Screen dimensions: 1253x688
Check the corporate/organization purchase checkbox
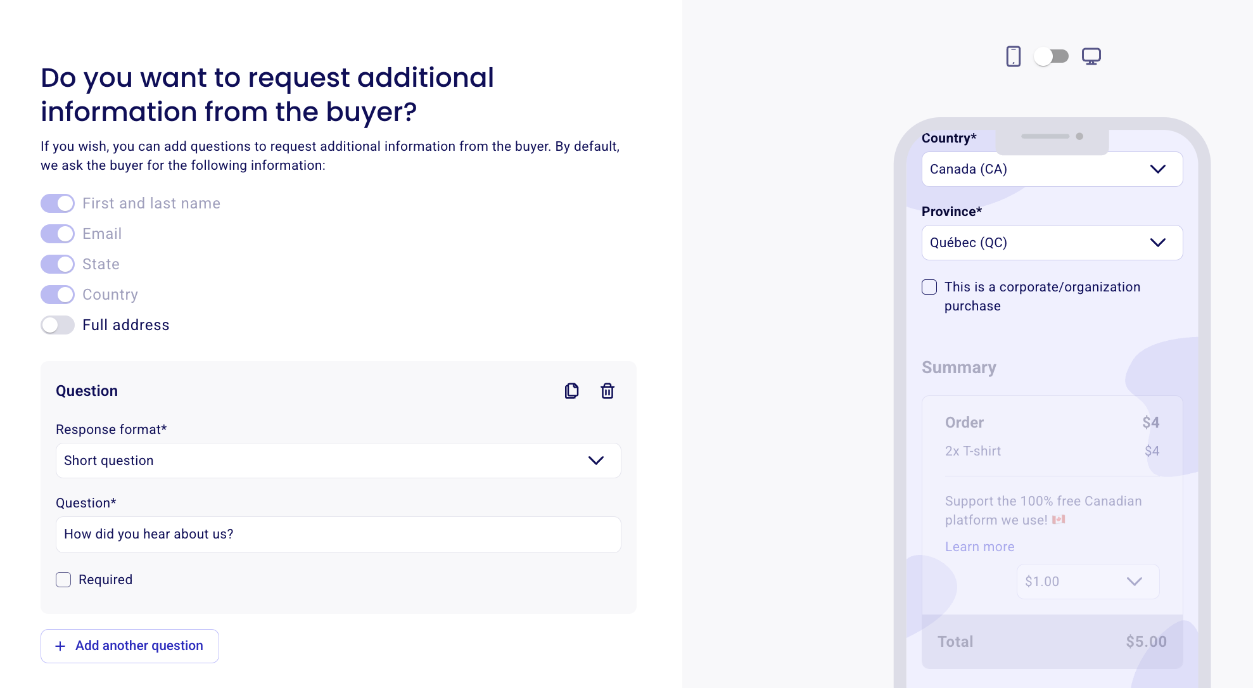coord(929,287)
